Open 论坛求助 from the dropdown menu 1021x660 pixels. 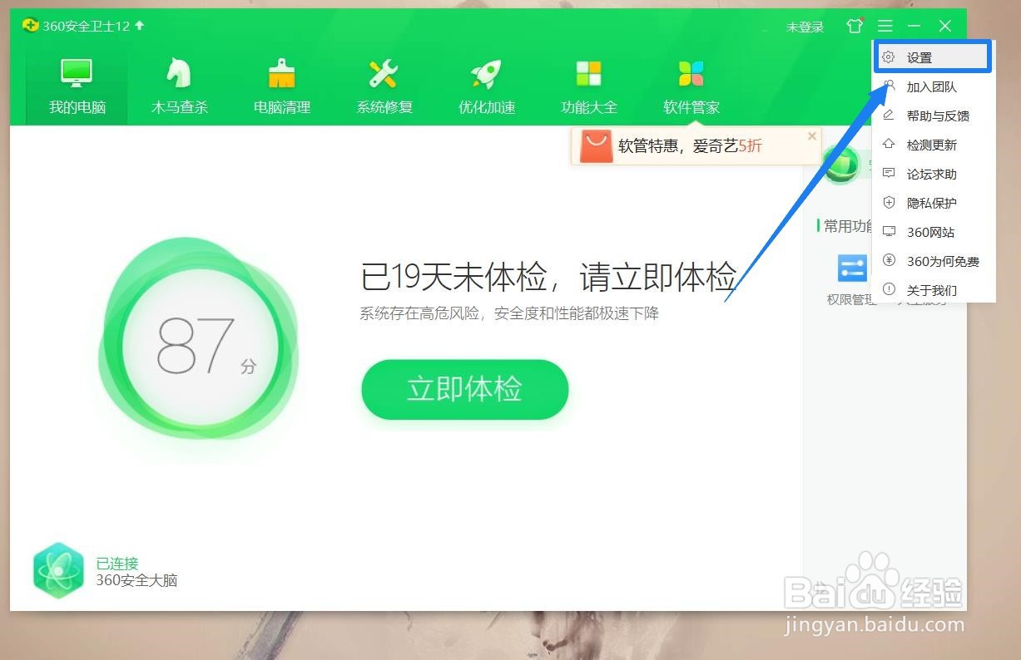[932, 174]
